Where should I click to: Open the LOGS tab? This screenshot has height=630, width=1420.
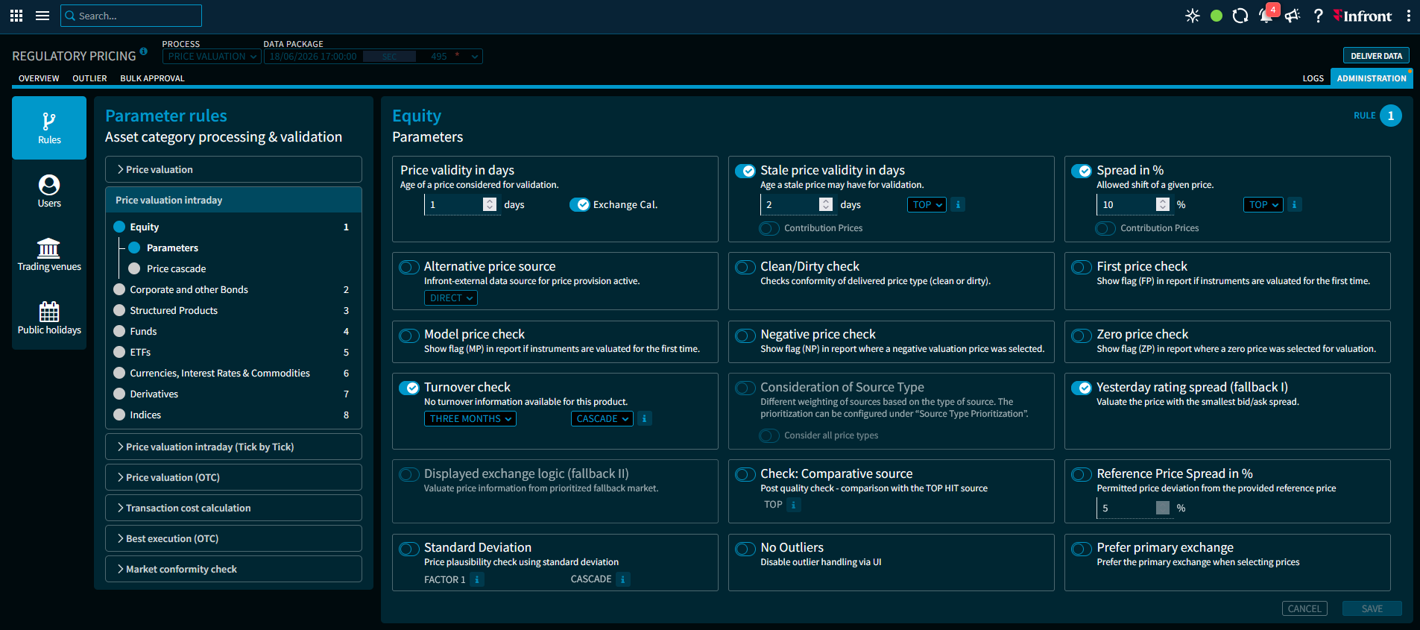pyautogui.click(x=1313, y=78)
